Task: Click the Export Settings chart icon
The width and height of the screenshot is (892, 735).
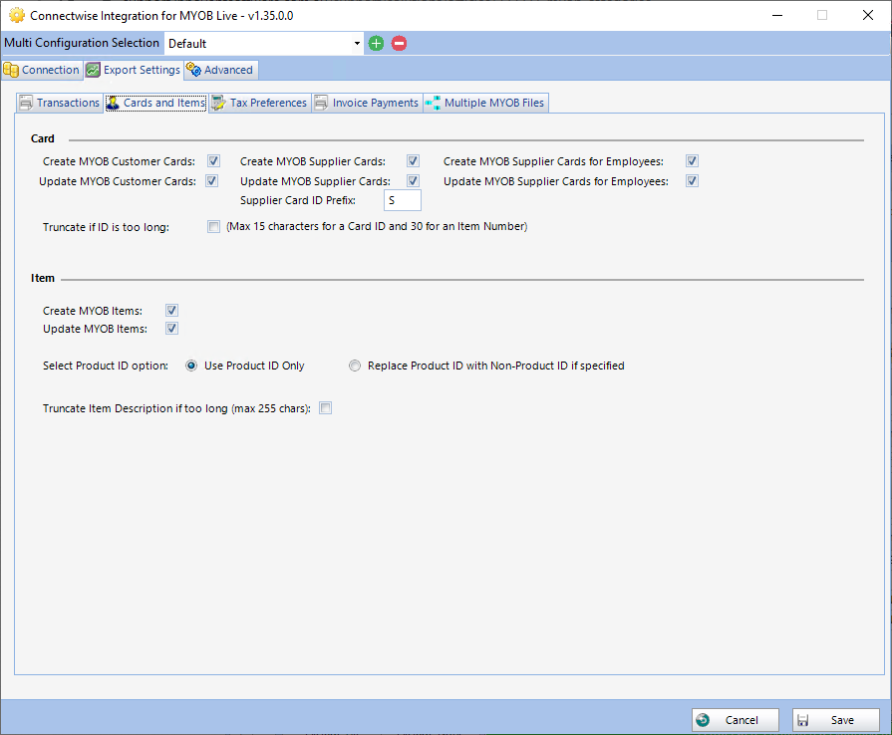Action: [x=93, y=70]
